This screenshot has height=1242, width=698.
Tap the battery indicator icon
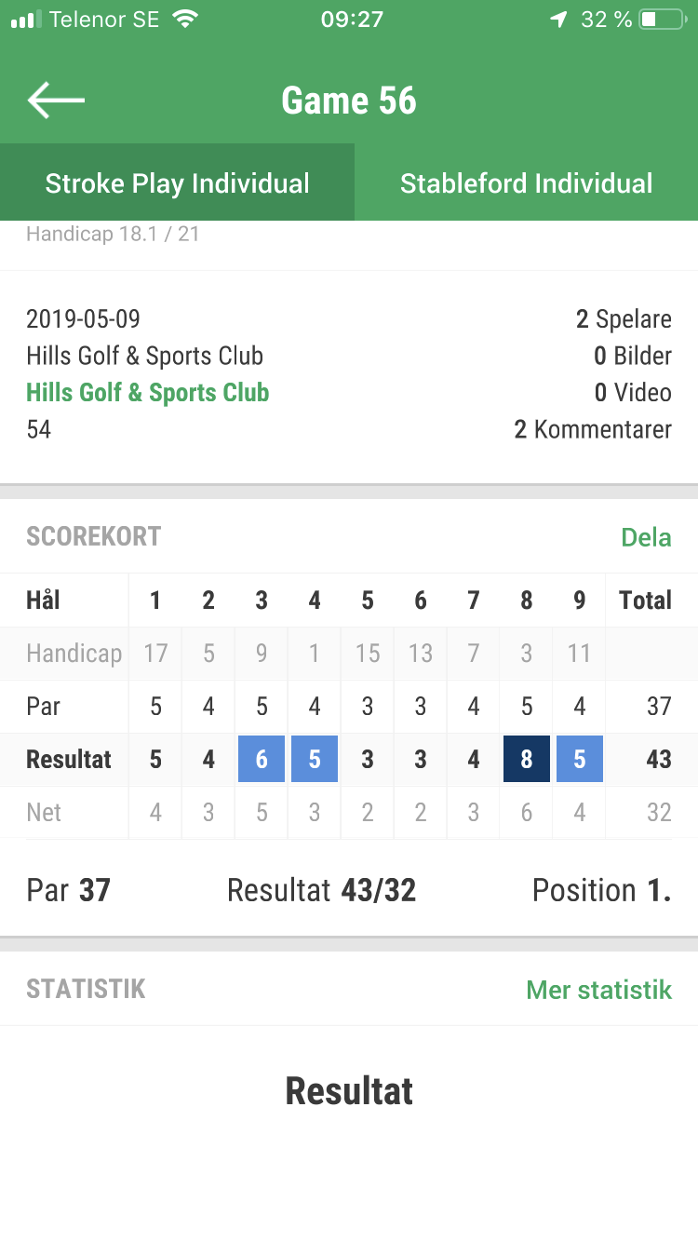click(x=663, y=20)
